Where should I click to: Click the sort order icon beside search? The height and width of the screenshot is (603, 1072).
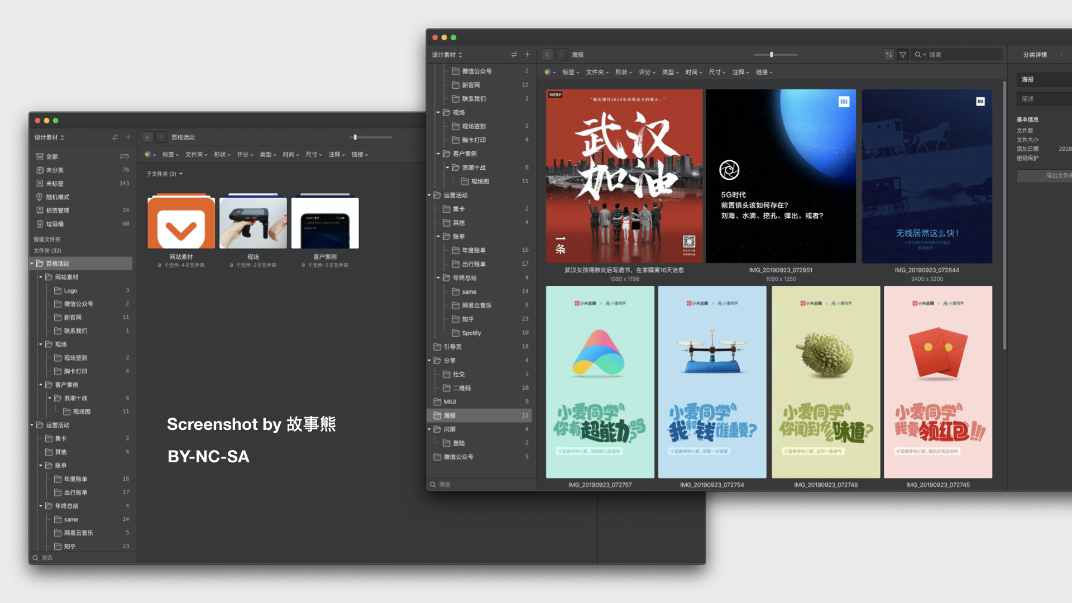click(888, 55)
